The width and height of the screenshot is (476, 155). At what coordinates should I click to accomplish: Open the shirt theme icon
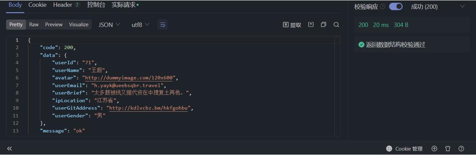pos(448,149)
